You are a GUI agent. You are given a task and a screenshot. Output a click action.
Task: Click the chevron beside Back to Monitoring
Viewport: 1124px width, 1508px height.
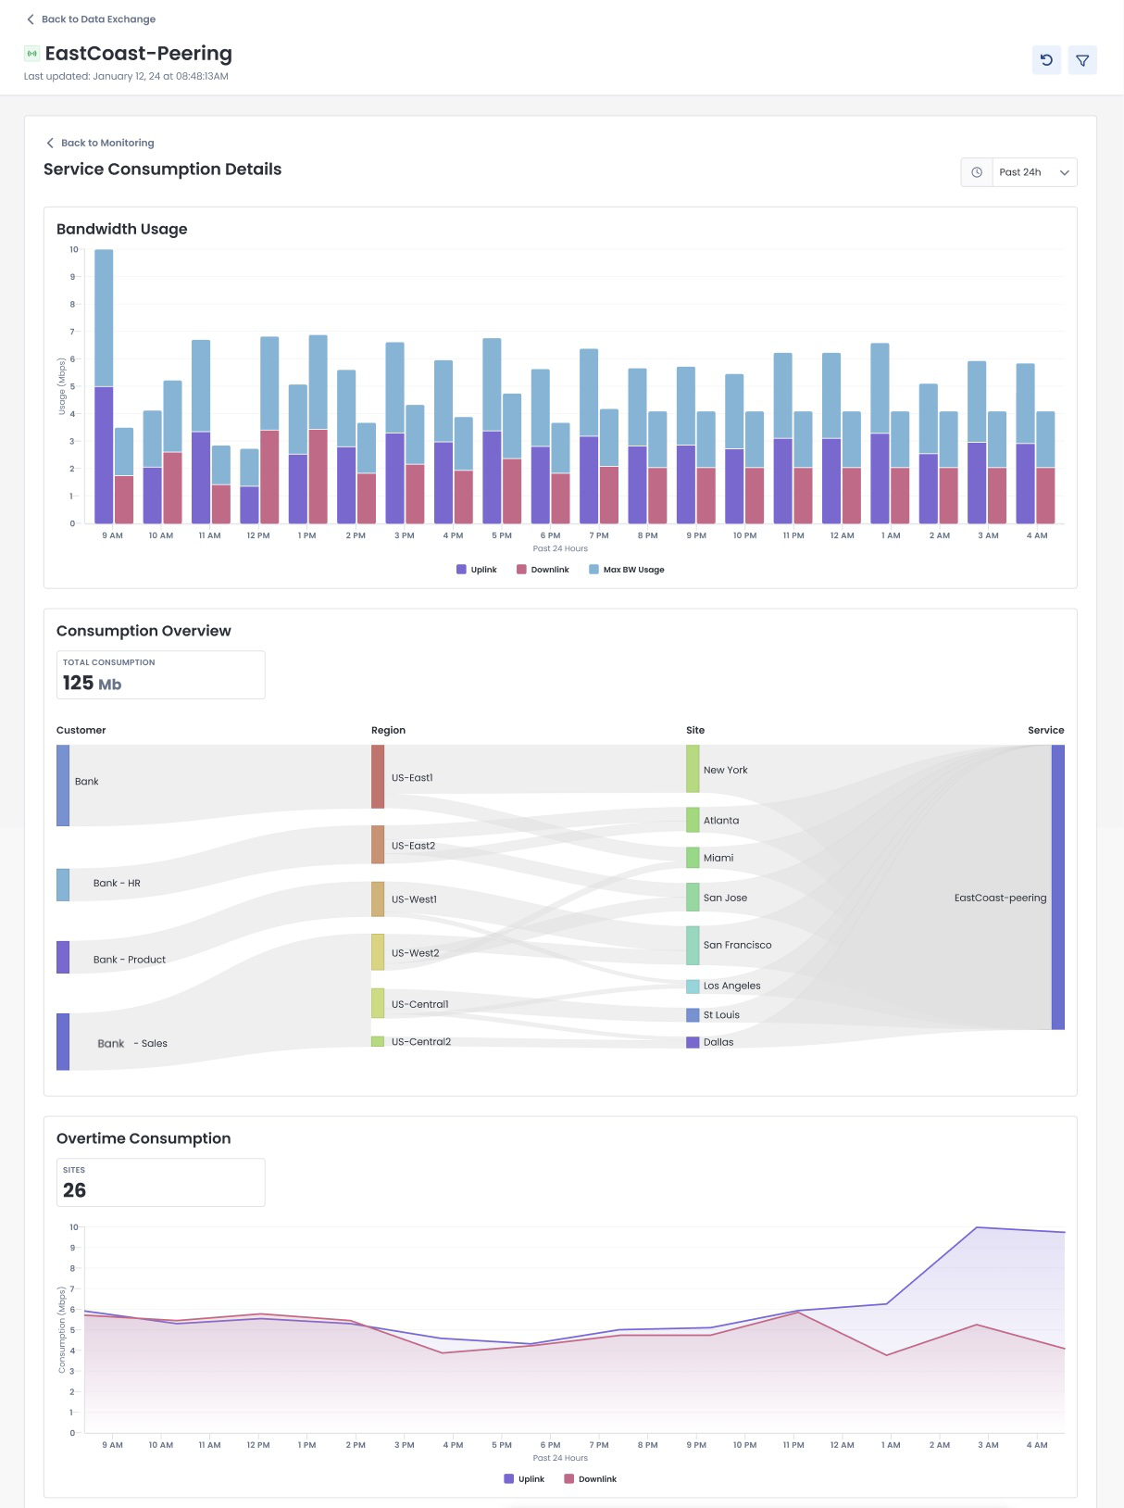tap(50, 143)
